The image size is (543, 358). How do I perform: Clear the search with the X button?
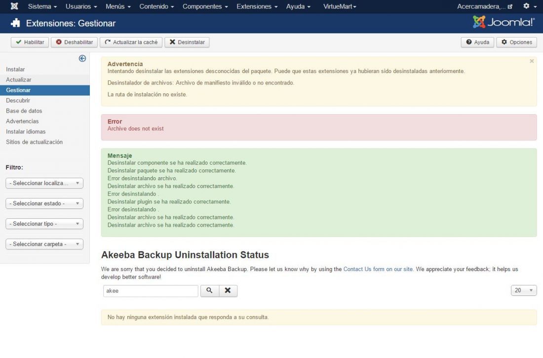click(228, 290)
